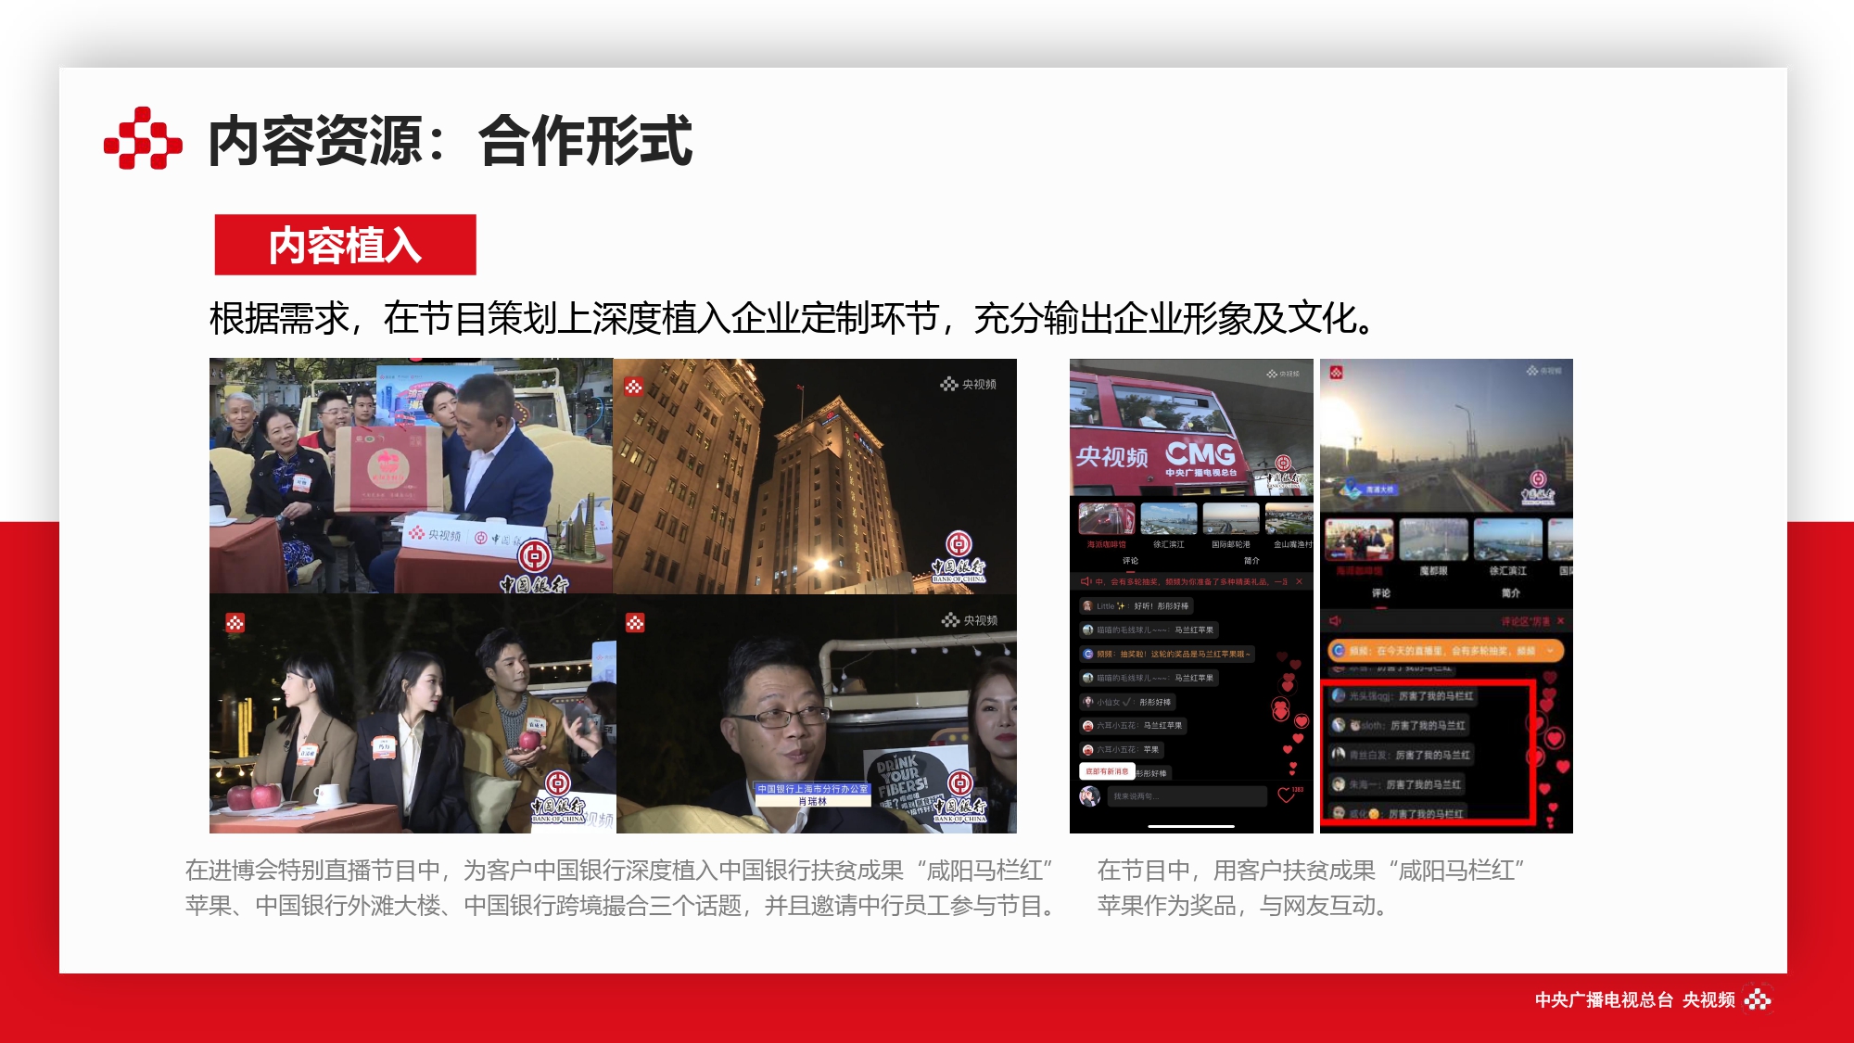Close the lottery announcement bar in the CMG bus screen

point(1299,581)
